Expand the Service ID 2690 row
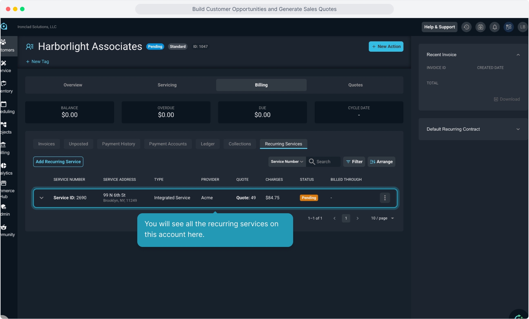 click(x=42, y=198)
